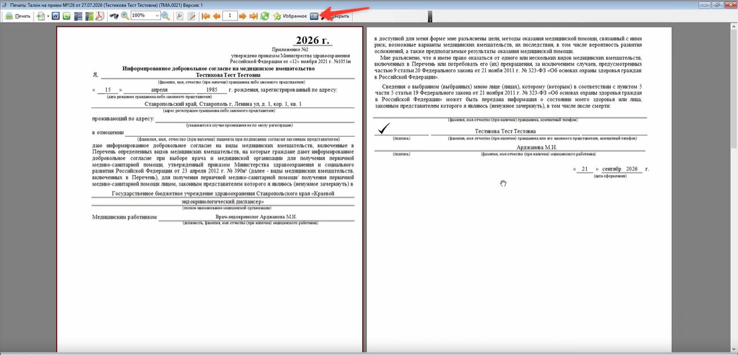738x355 pixels.
Task: Export the report to Word
Action: [x=56, y=16]
